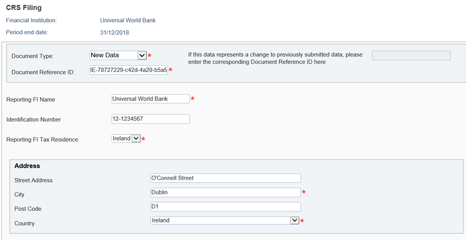Click the Identification Number field
The width and height of the screenshot is (466, 240).
pyautogui.click(x=150, y=119)
